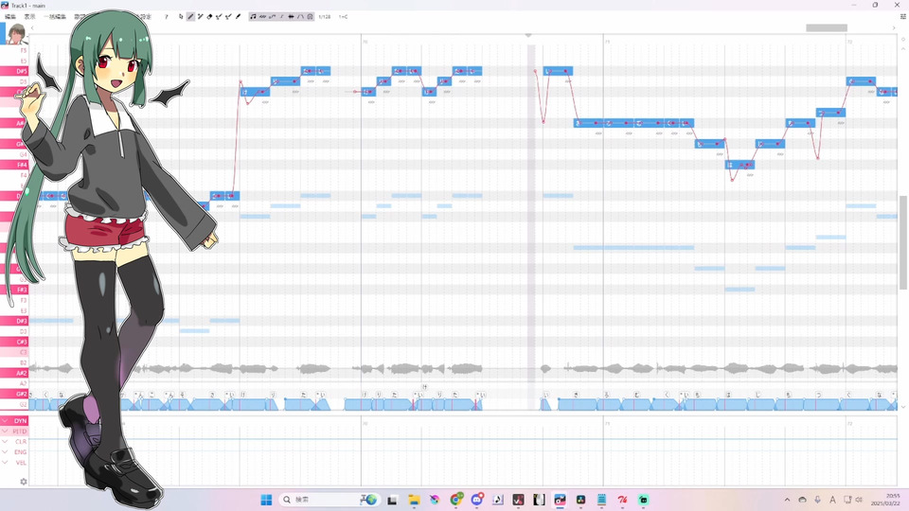Expand the VEL parameter row

[x=6, y=463]
